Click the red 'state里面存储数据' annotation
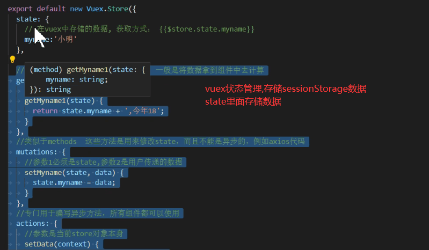Viewport: 429px width, 250px height. 243,101
